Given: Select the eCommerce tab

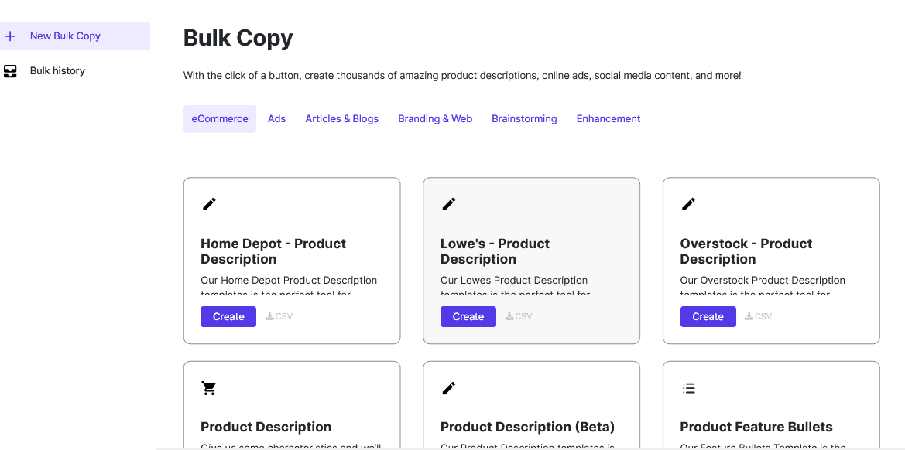Looking at the screenshot, I should click(x=219, y=118).
